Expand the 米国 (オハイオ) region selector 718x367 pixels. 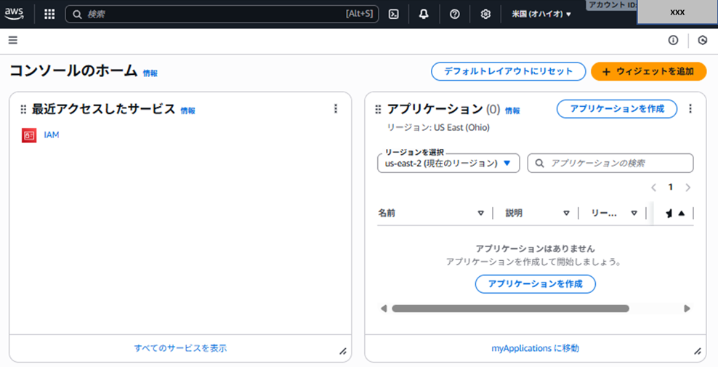541,14
